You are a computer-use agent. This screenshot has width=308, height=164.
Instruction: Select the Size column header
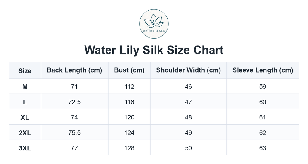pos(25,70)
